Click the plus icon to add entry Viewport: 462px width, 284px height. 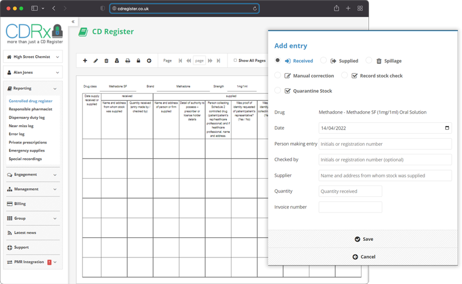[x=85, y=60]
